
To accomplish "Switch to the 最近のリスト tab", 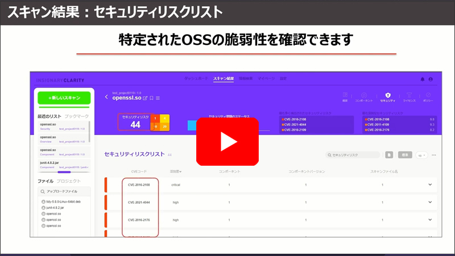I will [49, 116].
